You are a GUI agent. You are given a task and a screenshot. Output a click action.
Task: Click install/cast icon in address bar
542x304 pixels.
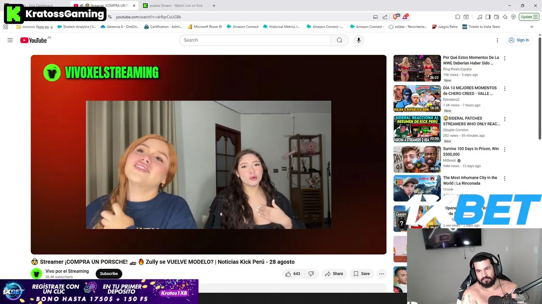coord(375,17)
